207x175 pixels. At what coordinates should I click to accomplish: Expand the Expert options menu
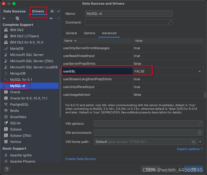[x=190, y=149]
